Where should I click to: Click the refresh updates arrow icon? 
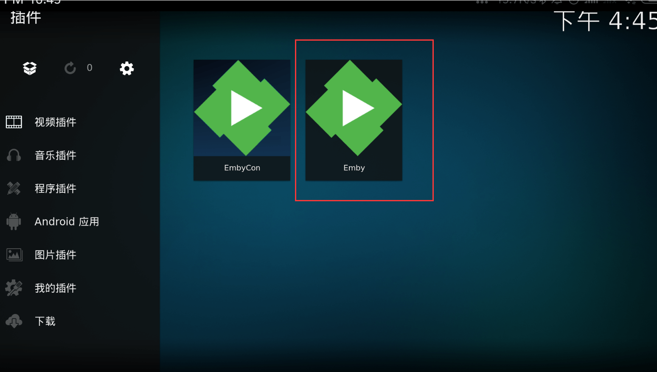coord(70,68)
